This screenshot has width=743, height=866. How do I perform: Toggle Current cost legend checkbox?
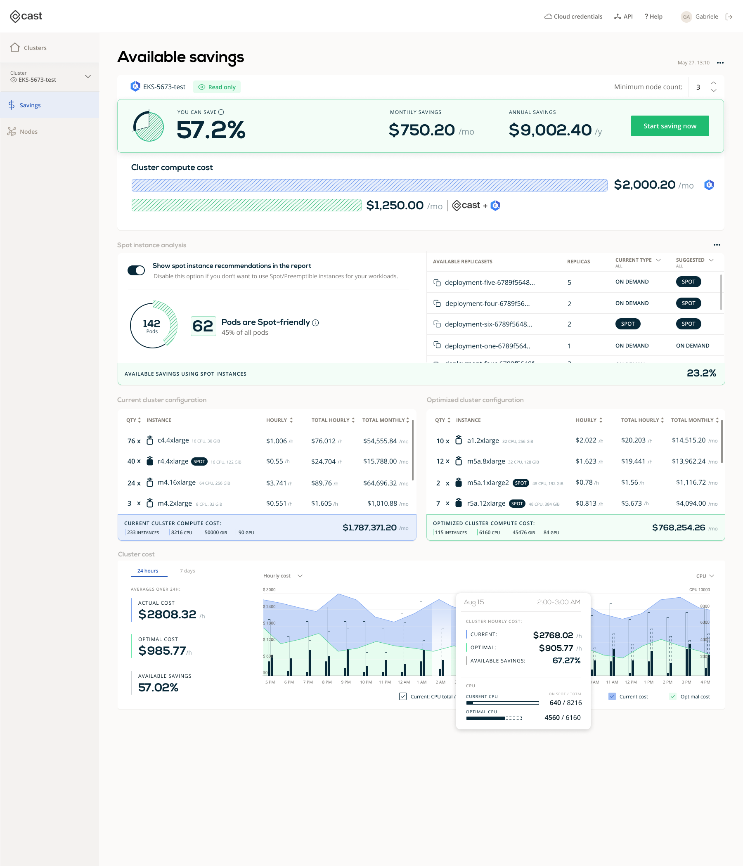tap(612, 696)
